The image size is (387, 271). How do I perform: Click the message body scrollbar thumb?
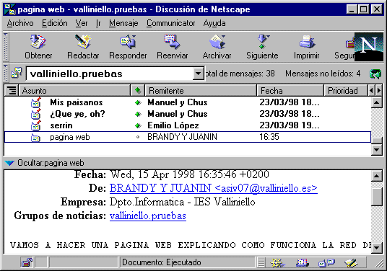click(377, 197)
